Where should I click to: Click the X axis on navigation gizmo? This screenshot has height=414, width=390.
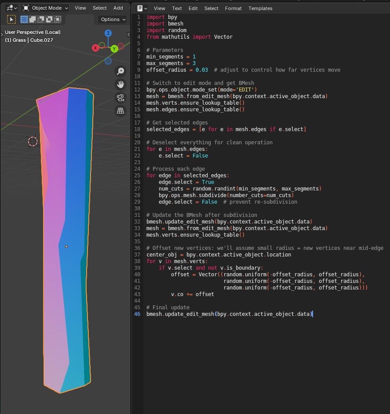(95, 48)
